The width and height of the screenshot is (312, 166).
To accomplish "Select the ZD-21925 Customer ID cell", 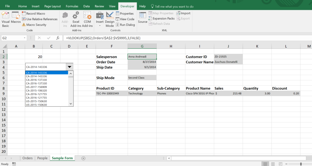I will tap(228, 57).
